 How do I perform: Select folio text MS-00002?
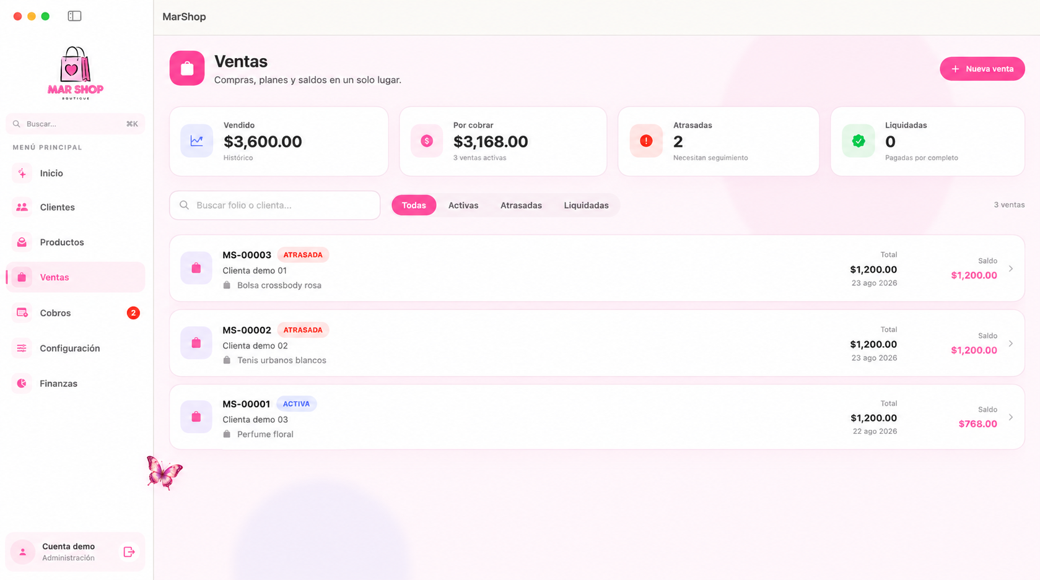pos(247,330)
